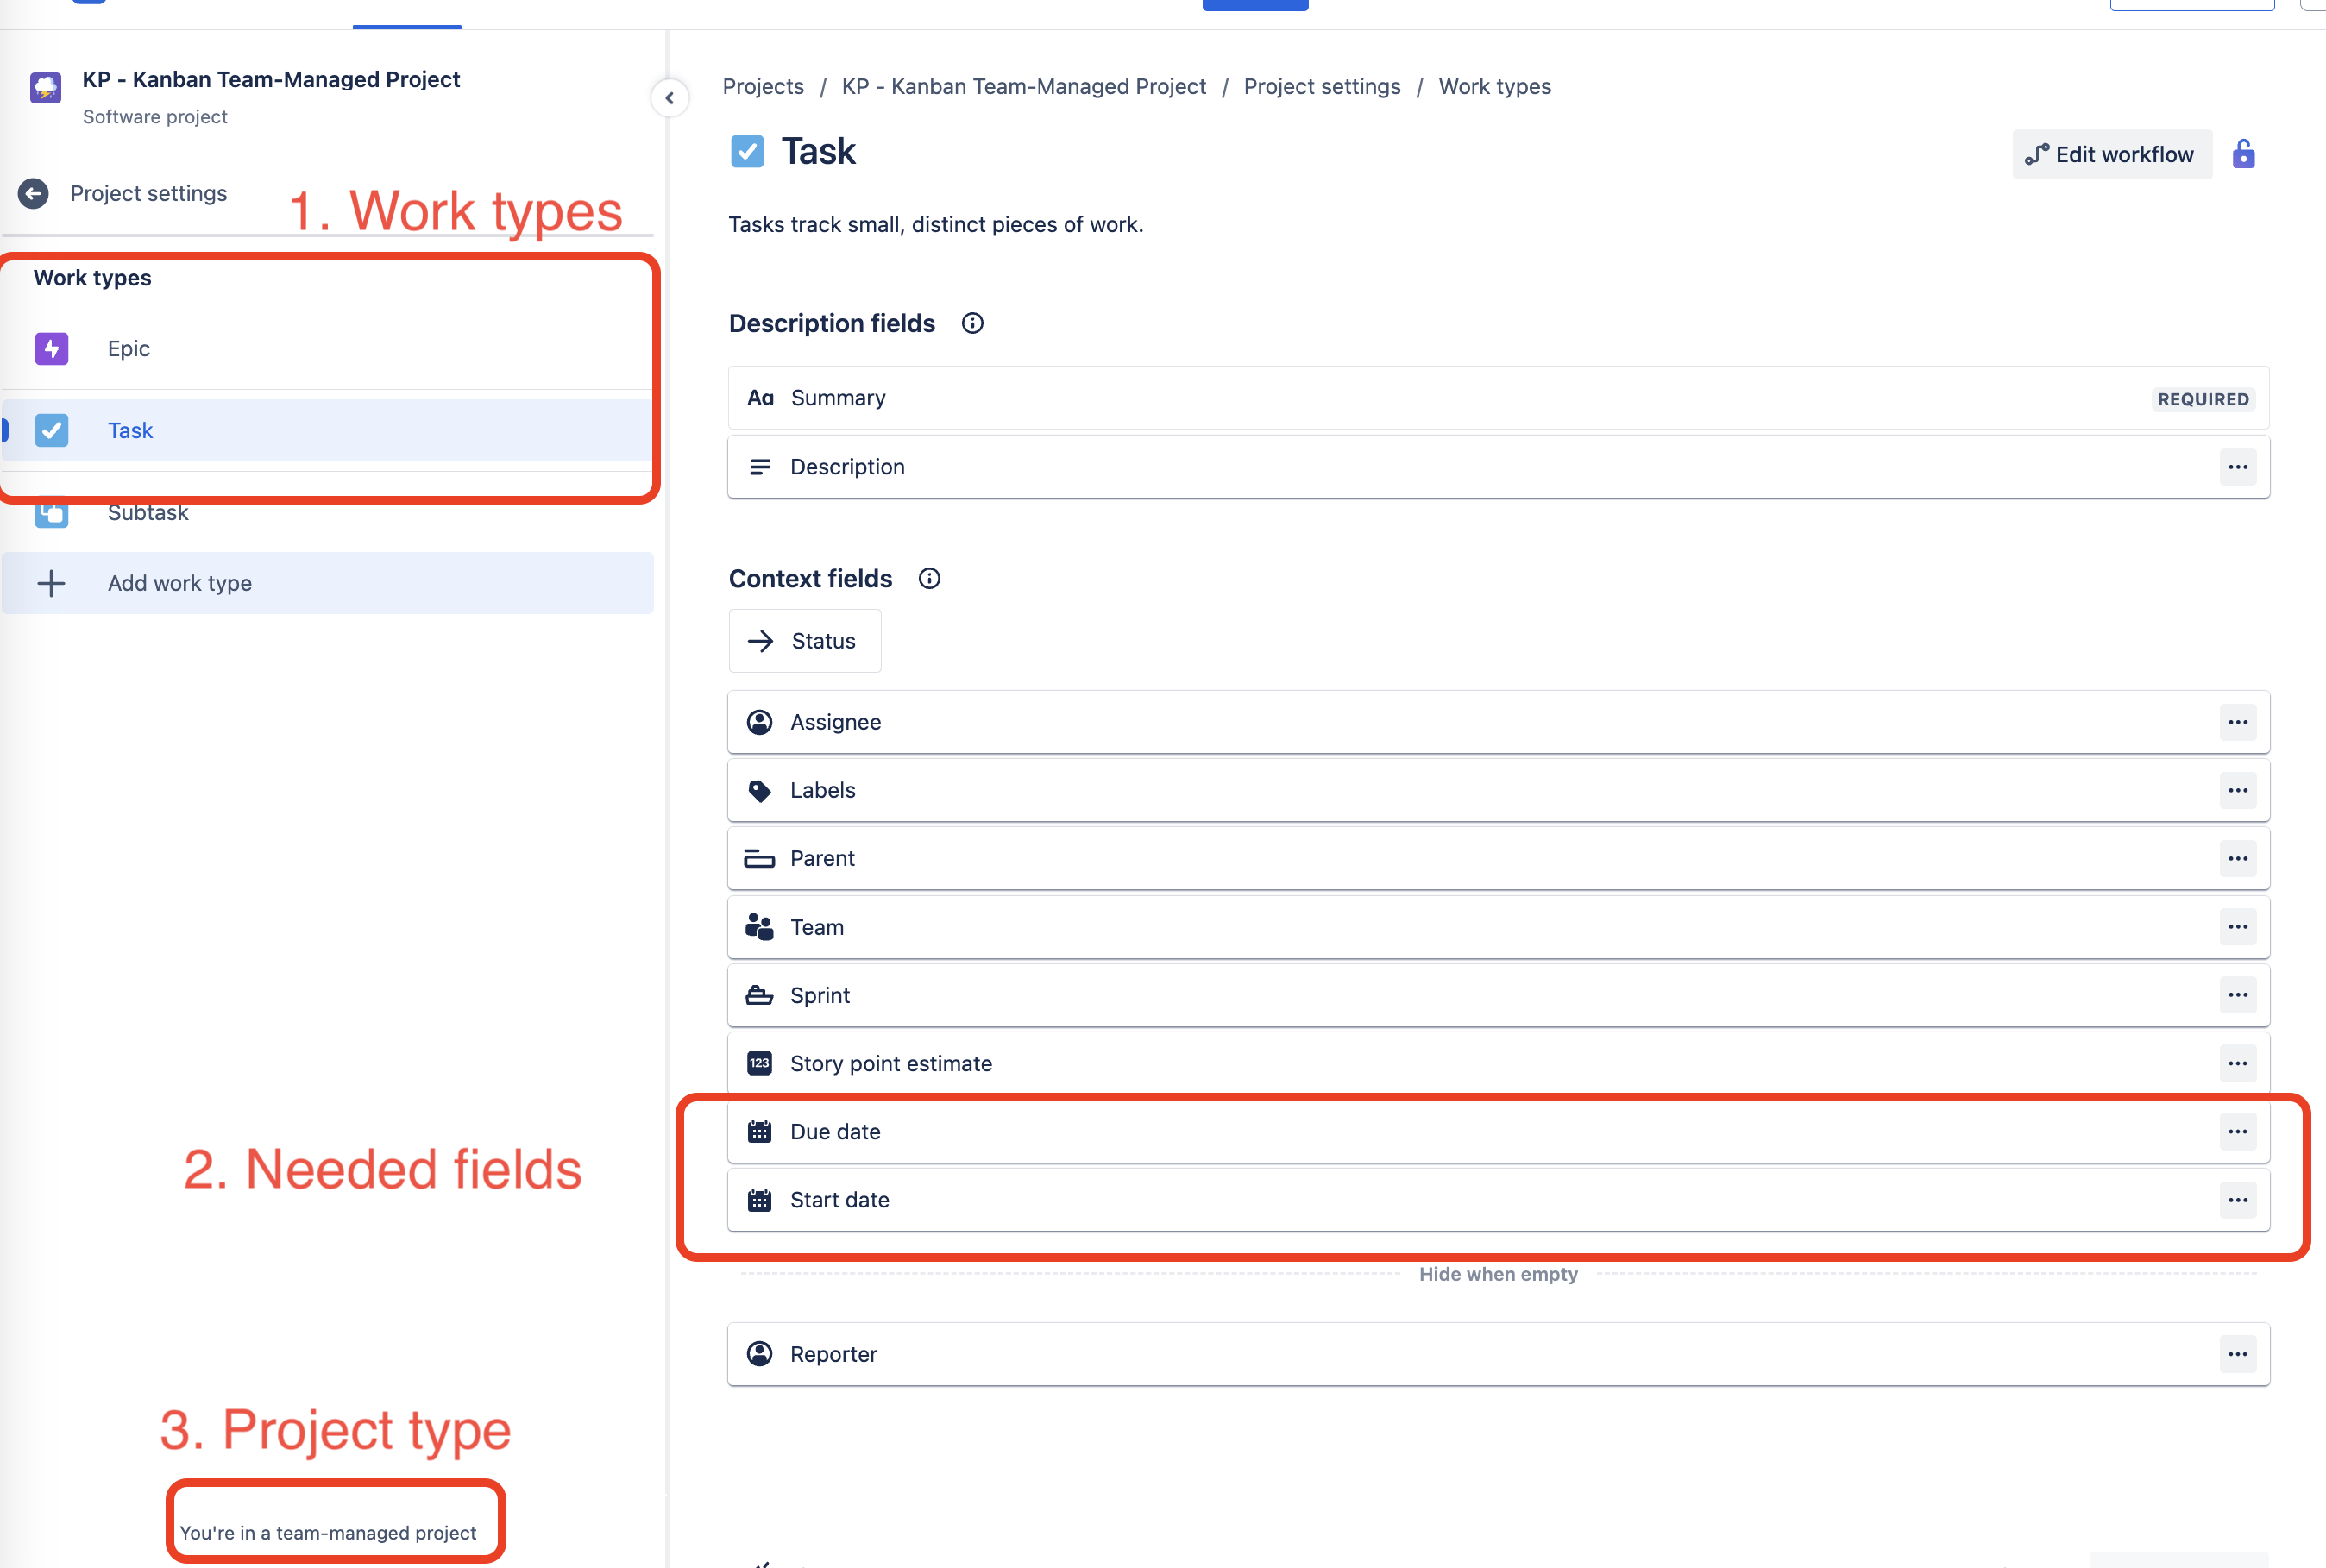Click the Status arrow icon
The image size is (2326, 1568).
coord(760,641)
